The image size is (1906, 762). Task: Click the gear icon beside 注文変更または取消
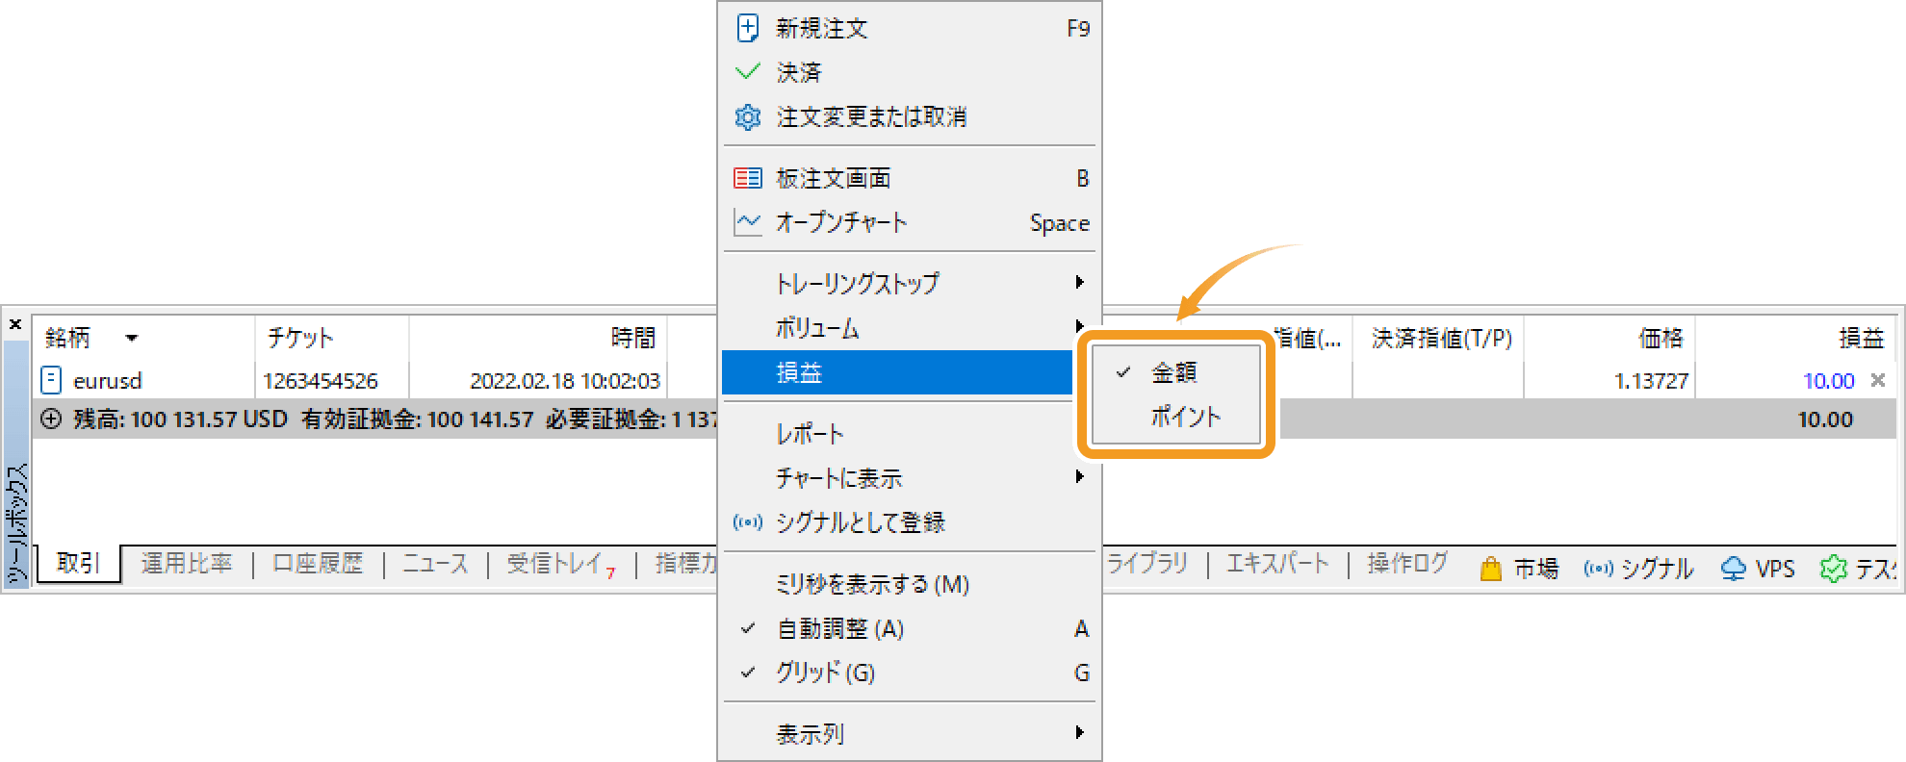pyautogui.click(x=748, y=116)
